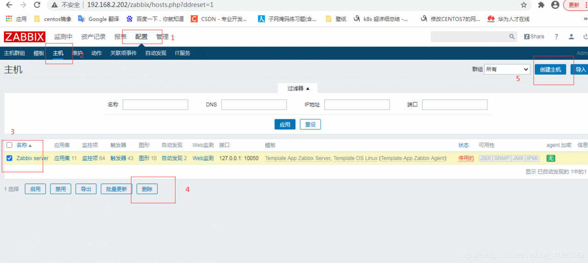Screen dimensions: 588x263
Task: Open the 管理 menu
Action: (162, 37)
